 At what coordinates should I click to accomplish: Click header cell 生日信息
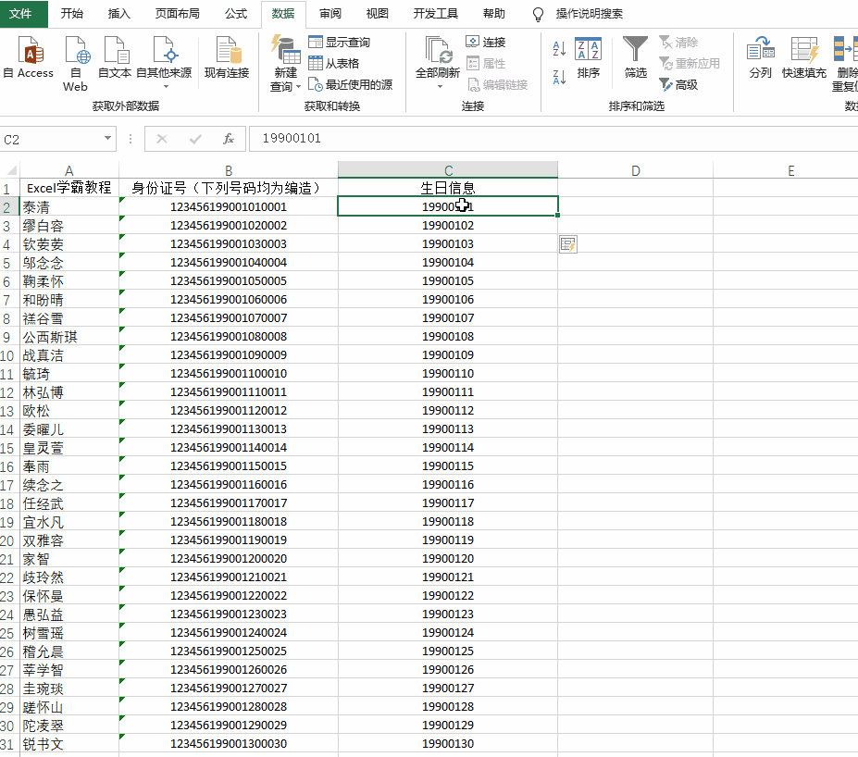tap(448, 188)
